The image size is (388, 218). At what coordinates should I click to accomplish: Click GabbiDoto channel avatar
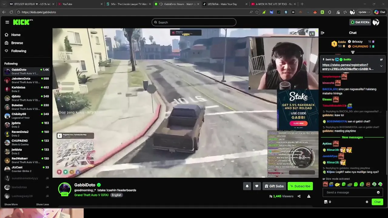click(64, 189)
